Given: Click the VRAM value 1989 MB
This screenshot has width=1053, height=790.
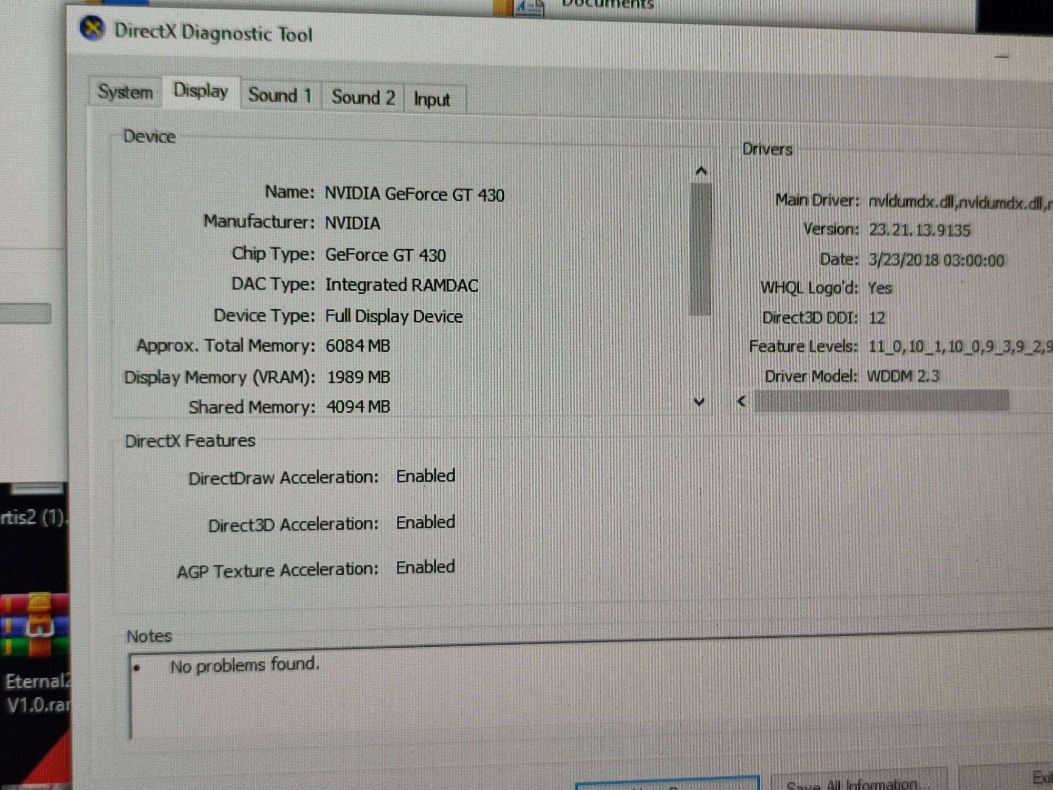Looking at the screenshot, I should tap(359, 377).
